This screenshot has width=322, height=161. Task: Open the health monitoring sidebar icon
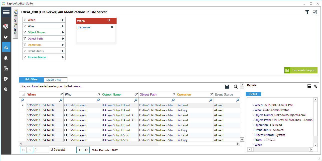[6, 37]
